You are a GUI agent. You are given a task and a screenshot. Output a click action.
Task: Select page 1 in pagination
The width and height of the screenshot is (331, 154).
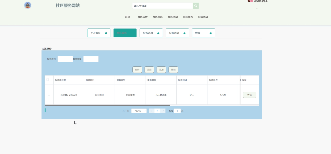157,111
